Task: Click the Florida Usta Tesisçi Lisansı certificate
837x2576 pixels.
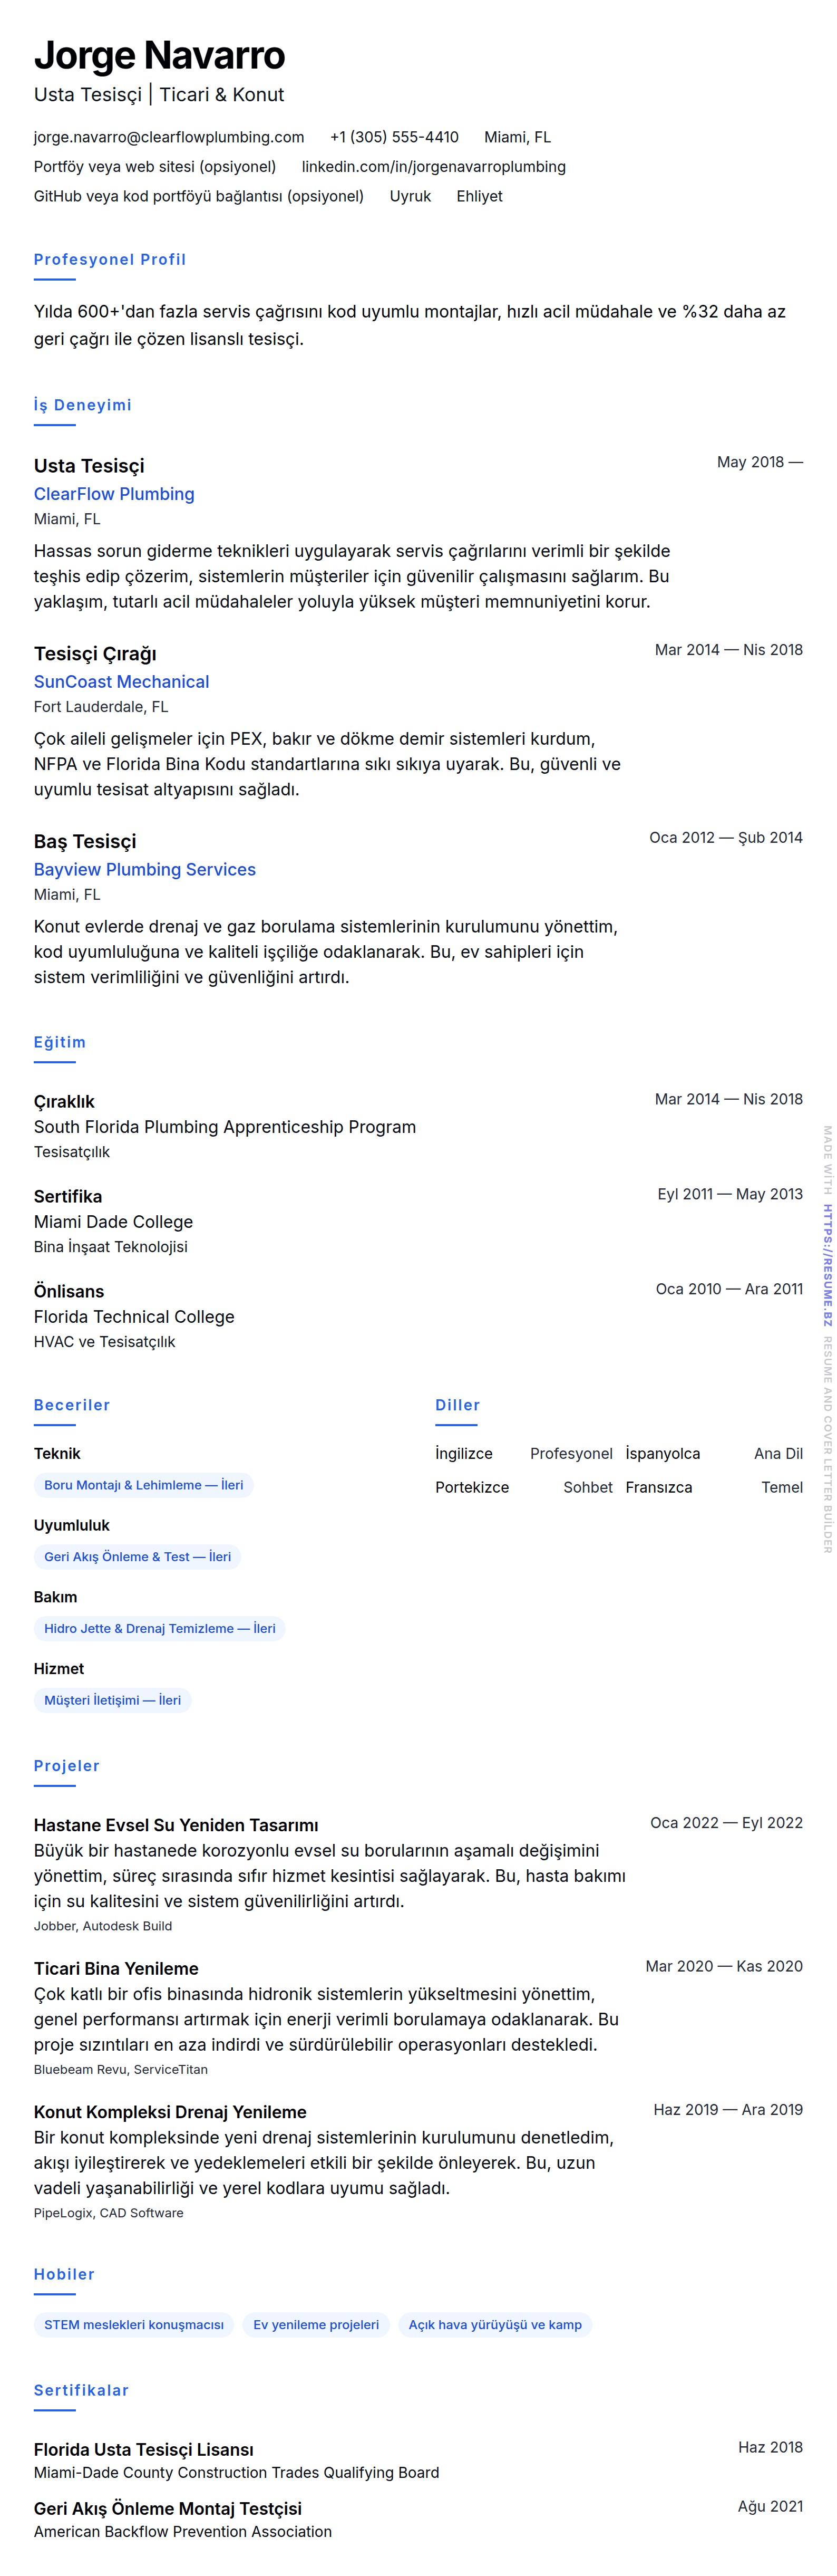Action: click(144, 2449)
